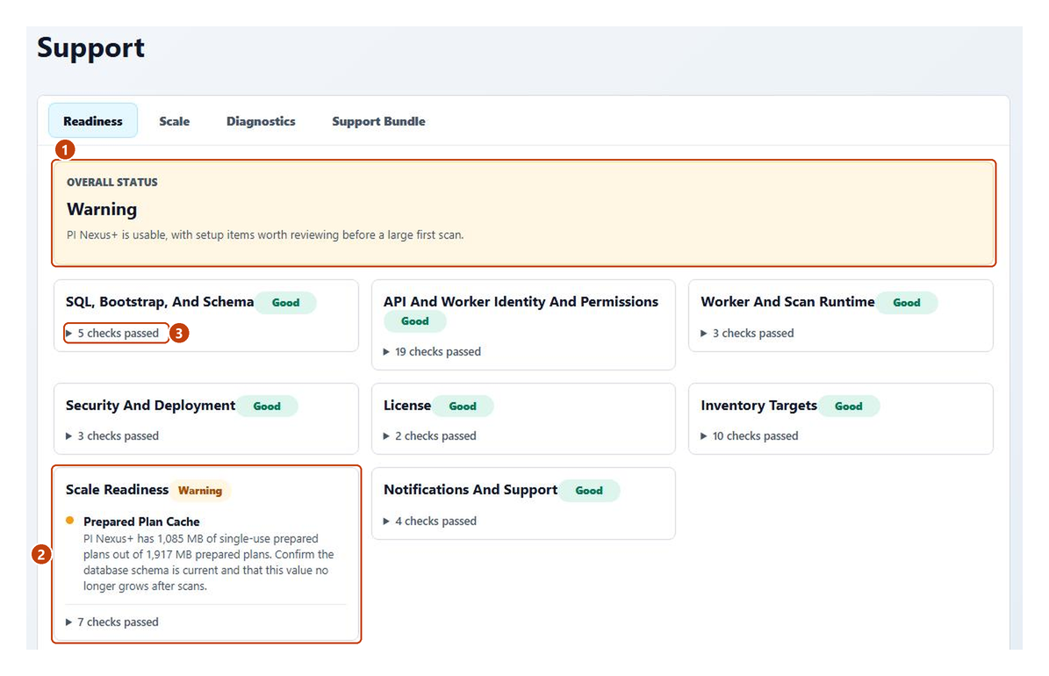Click the Worker And Scan Runtime title
The image size is (1049, 676).
point(787,302)
